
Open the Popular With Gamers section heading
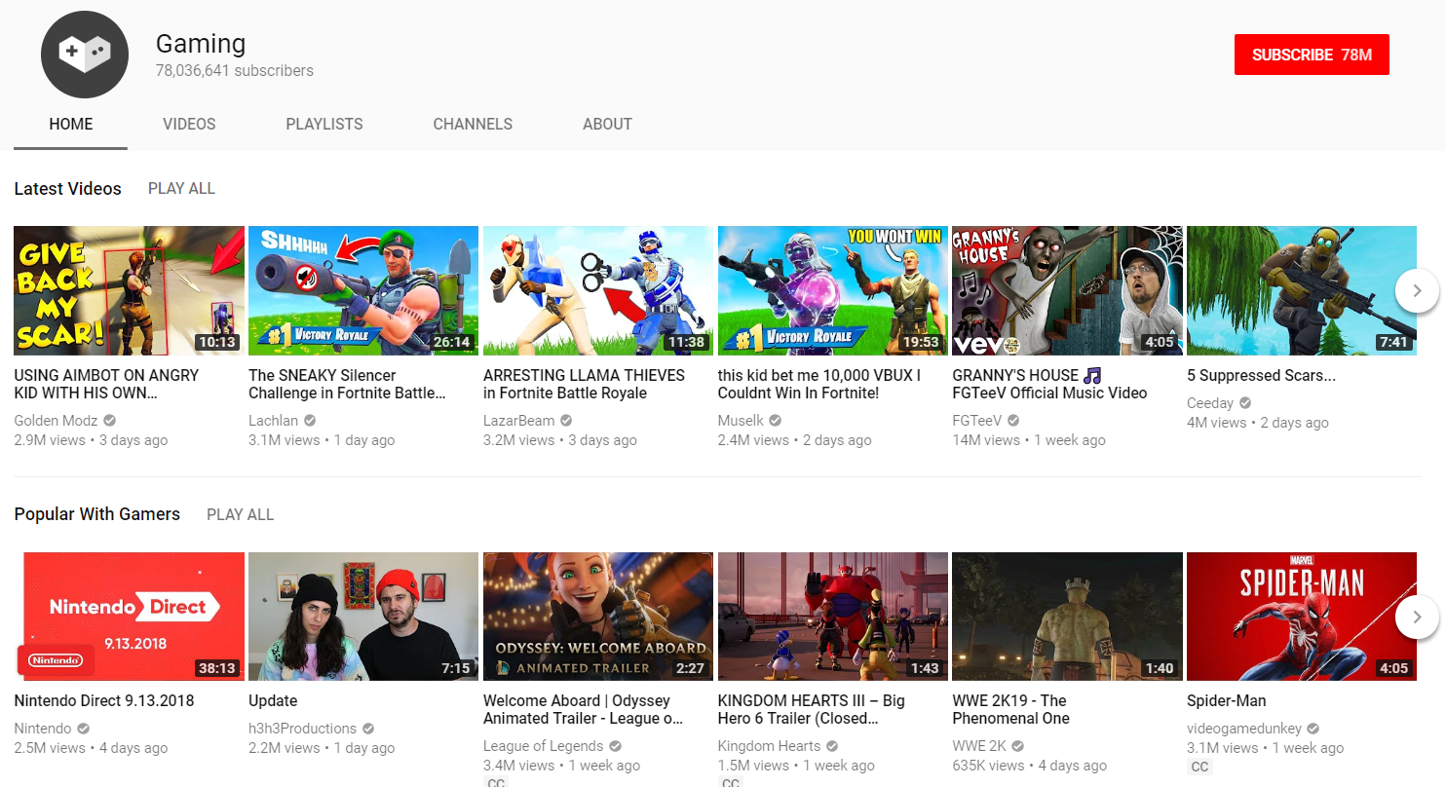point(96,514)
